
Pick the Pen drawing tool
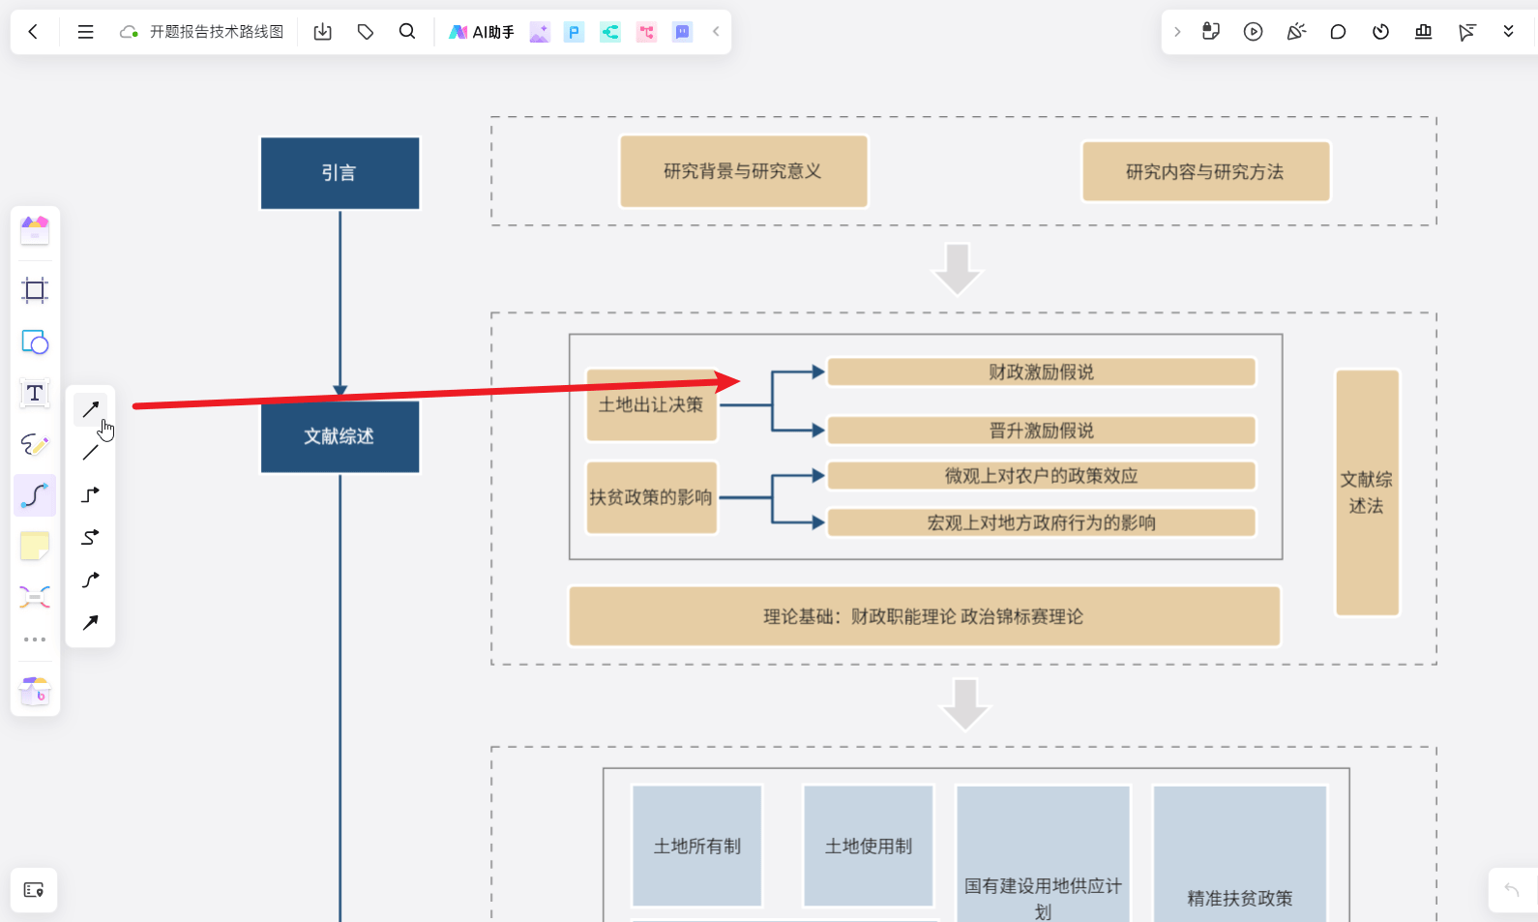point(35,445)
